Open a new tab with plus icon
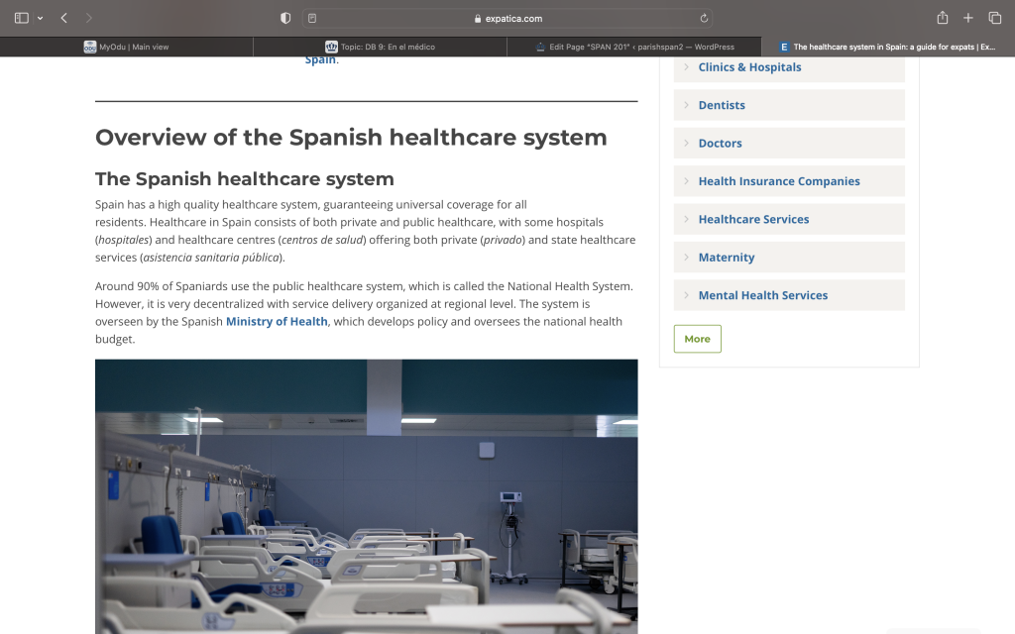 tap(967, 18)
